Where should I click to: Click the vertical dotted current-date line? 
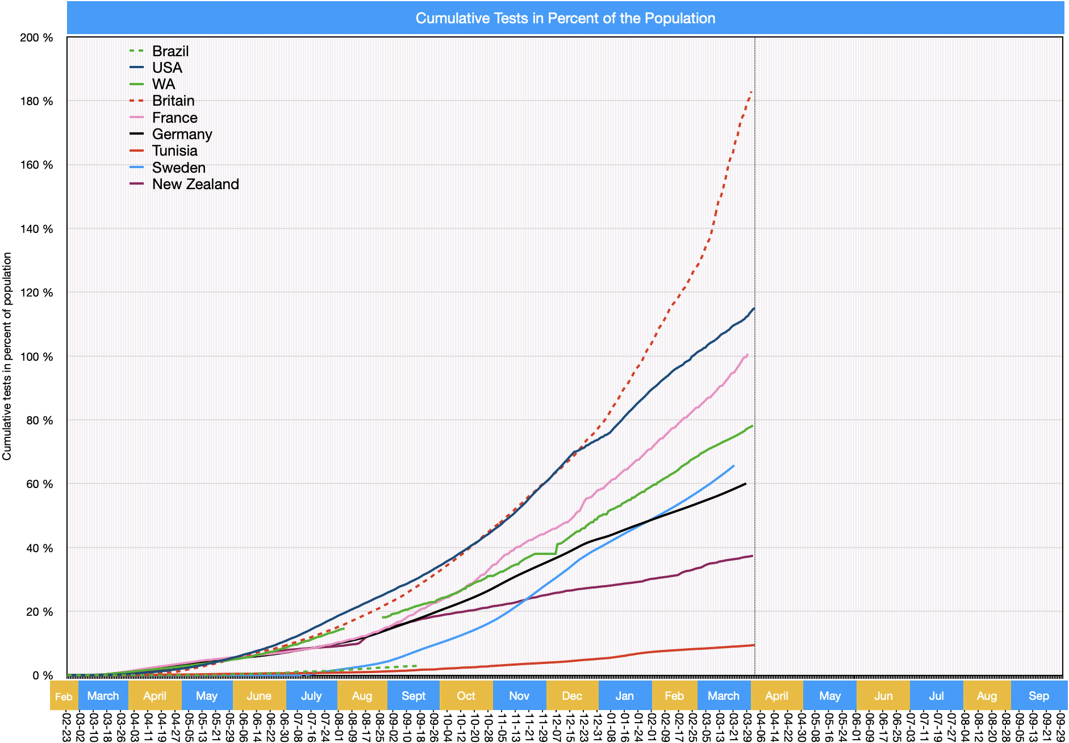(x=755, y=454)
